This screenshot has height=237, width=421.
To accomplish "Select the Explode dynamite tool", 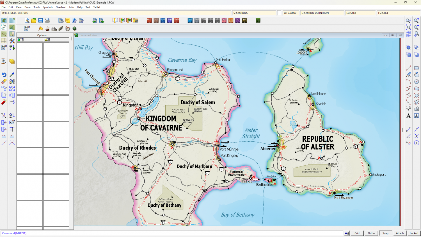I will [x=4, y=102].
